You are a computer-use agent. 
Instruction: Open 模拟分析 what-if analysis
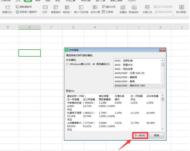(x=109, y=7)
